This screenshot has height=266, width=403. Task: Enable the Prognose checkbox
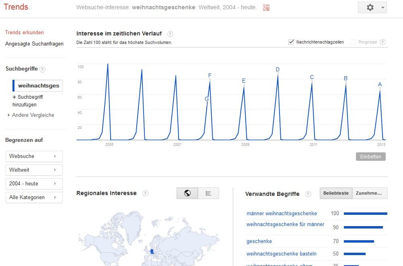click(x=353, y=42)
